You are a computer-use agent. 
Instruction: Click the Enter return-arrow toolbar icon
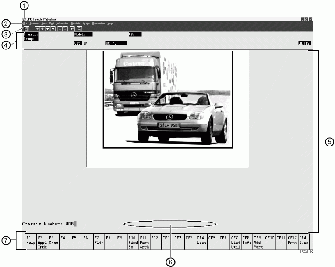(x=72, y=29)
